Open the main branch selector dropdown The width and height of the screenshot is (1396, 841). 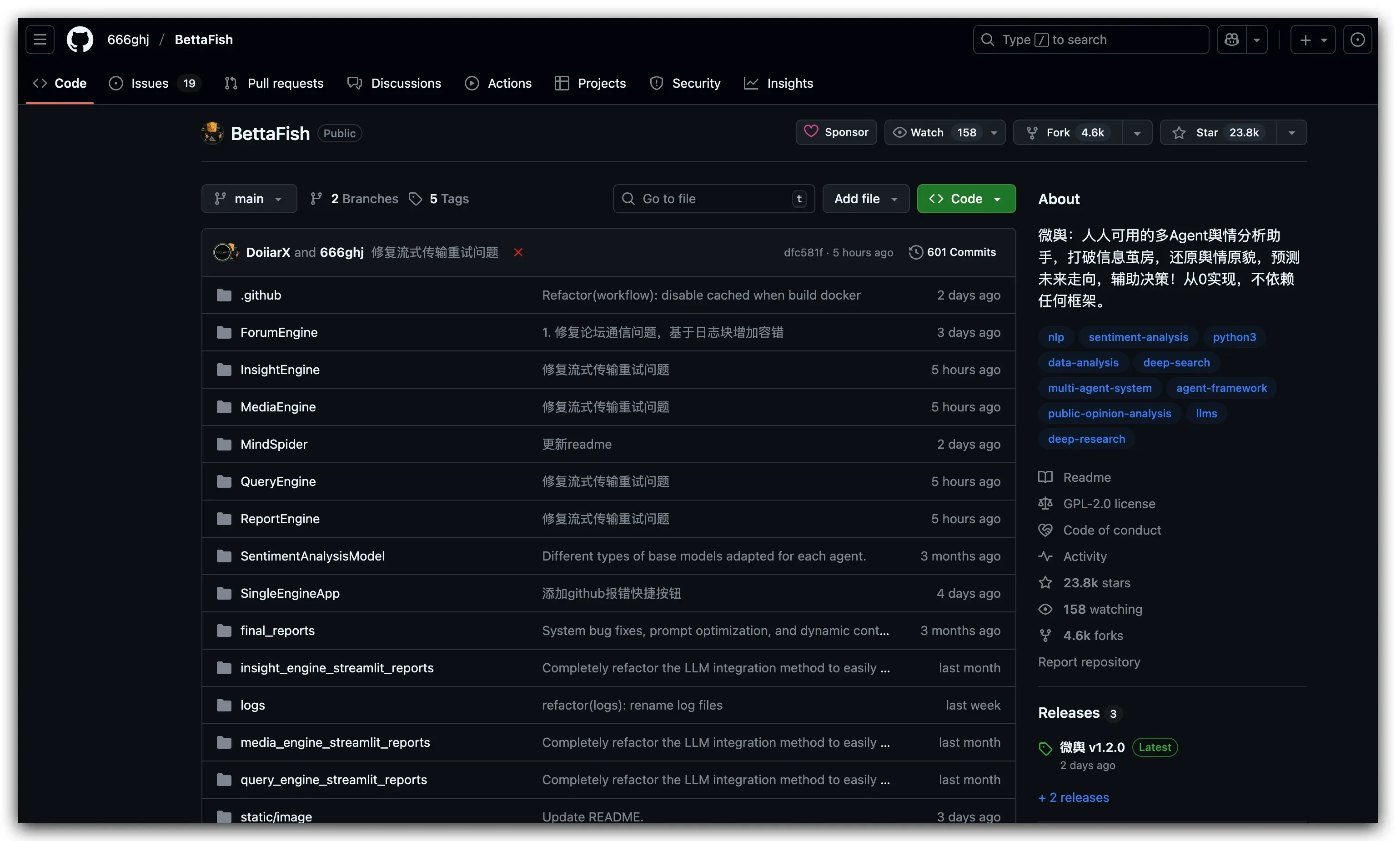coord(249,199)
